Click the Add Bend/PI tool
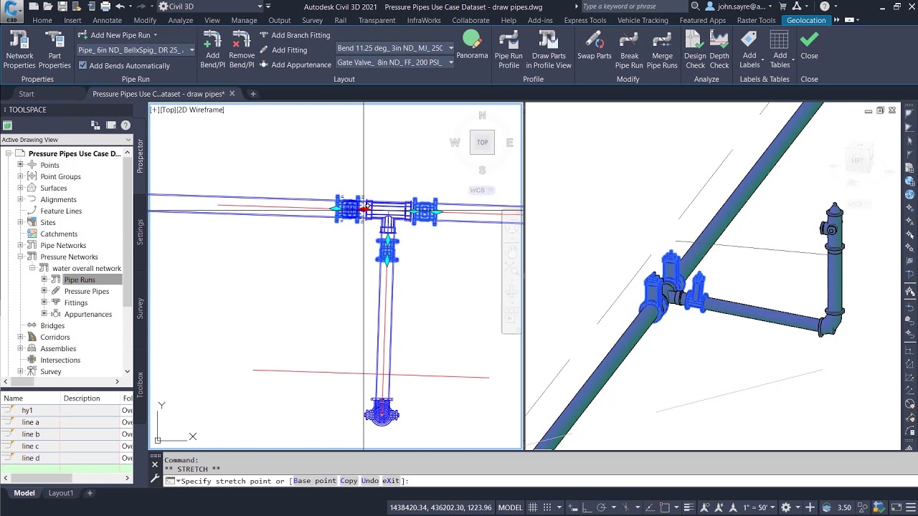Image resolution: width=918 pixels, height=516 pixels. (x=212, y=49)
